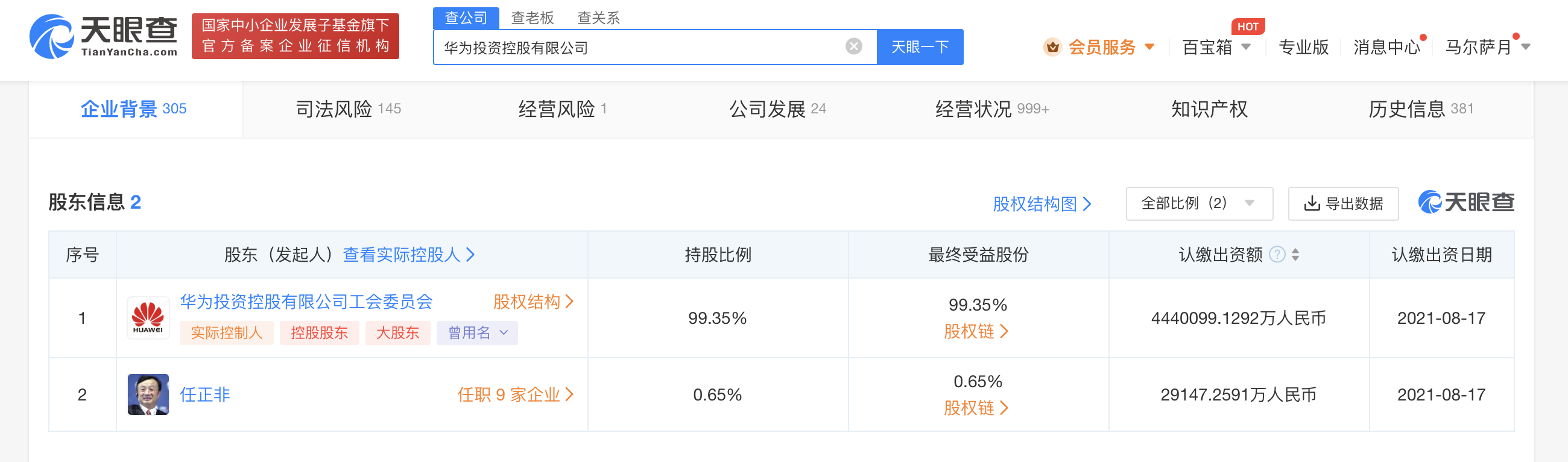This screenshot has width=1568, height=462.
Task: Click the help question icon beside 认缴出资额
Action: 1277,255
